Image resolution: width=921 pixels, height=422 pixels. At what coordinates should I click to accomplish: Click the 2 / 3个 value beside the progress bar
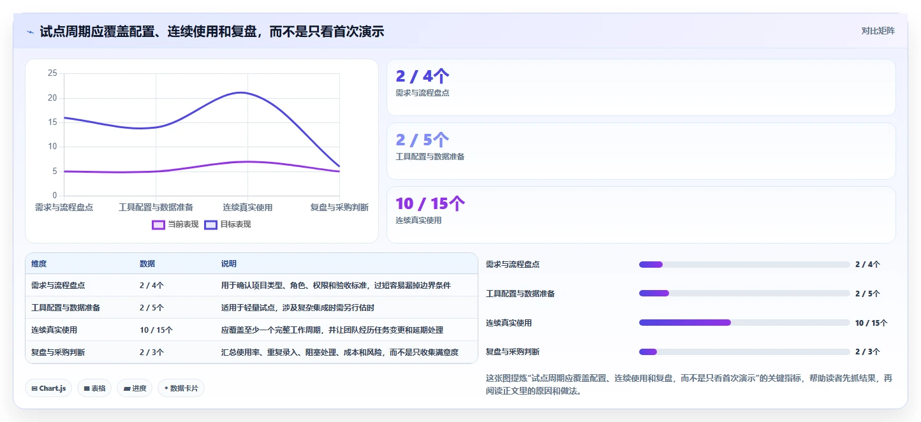(x=867, y=352)
